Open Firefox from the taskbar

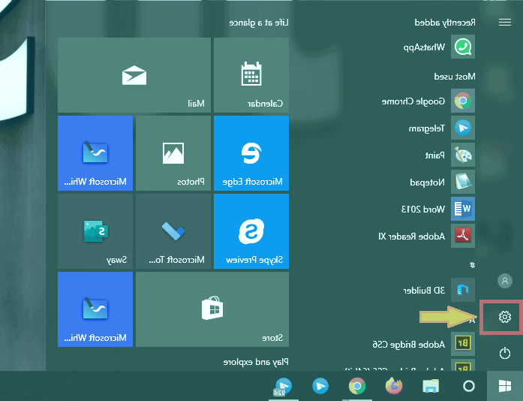394,386
